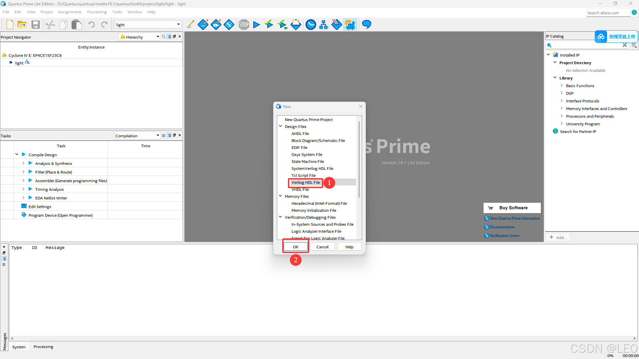Toggle the Messages panel pin icon
This screenshot has width=639, height=359.
4,259
